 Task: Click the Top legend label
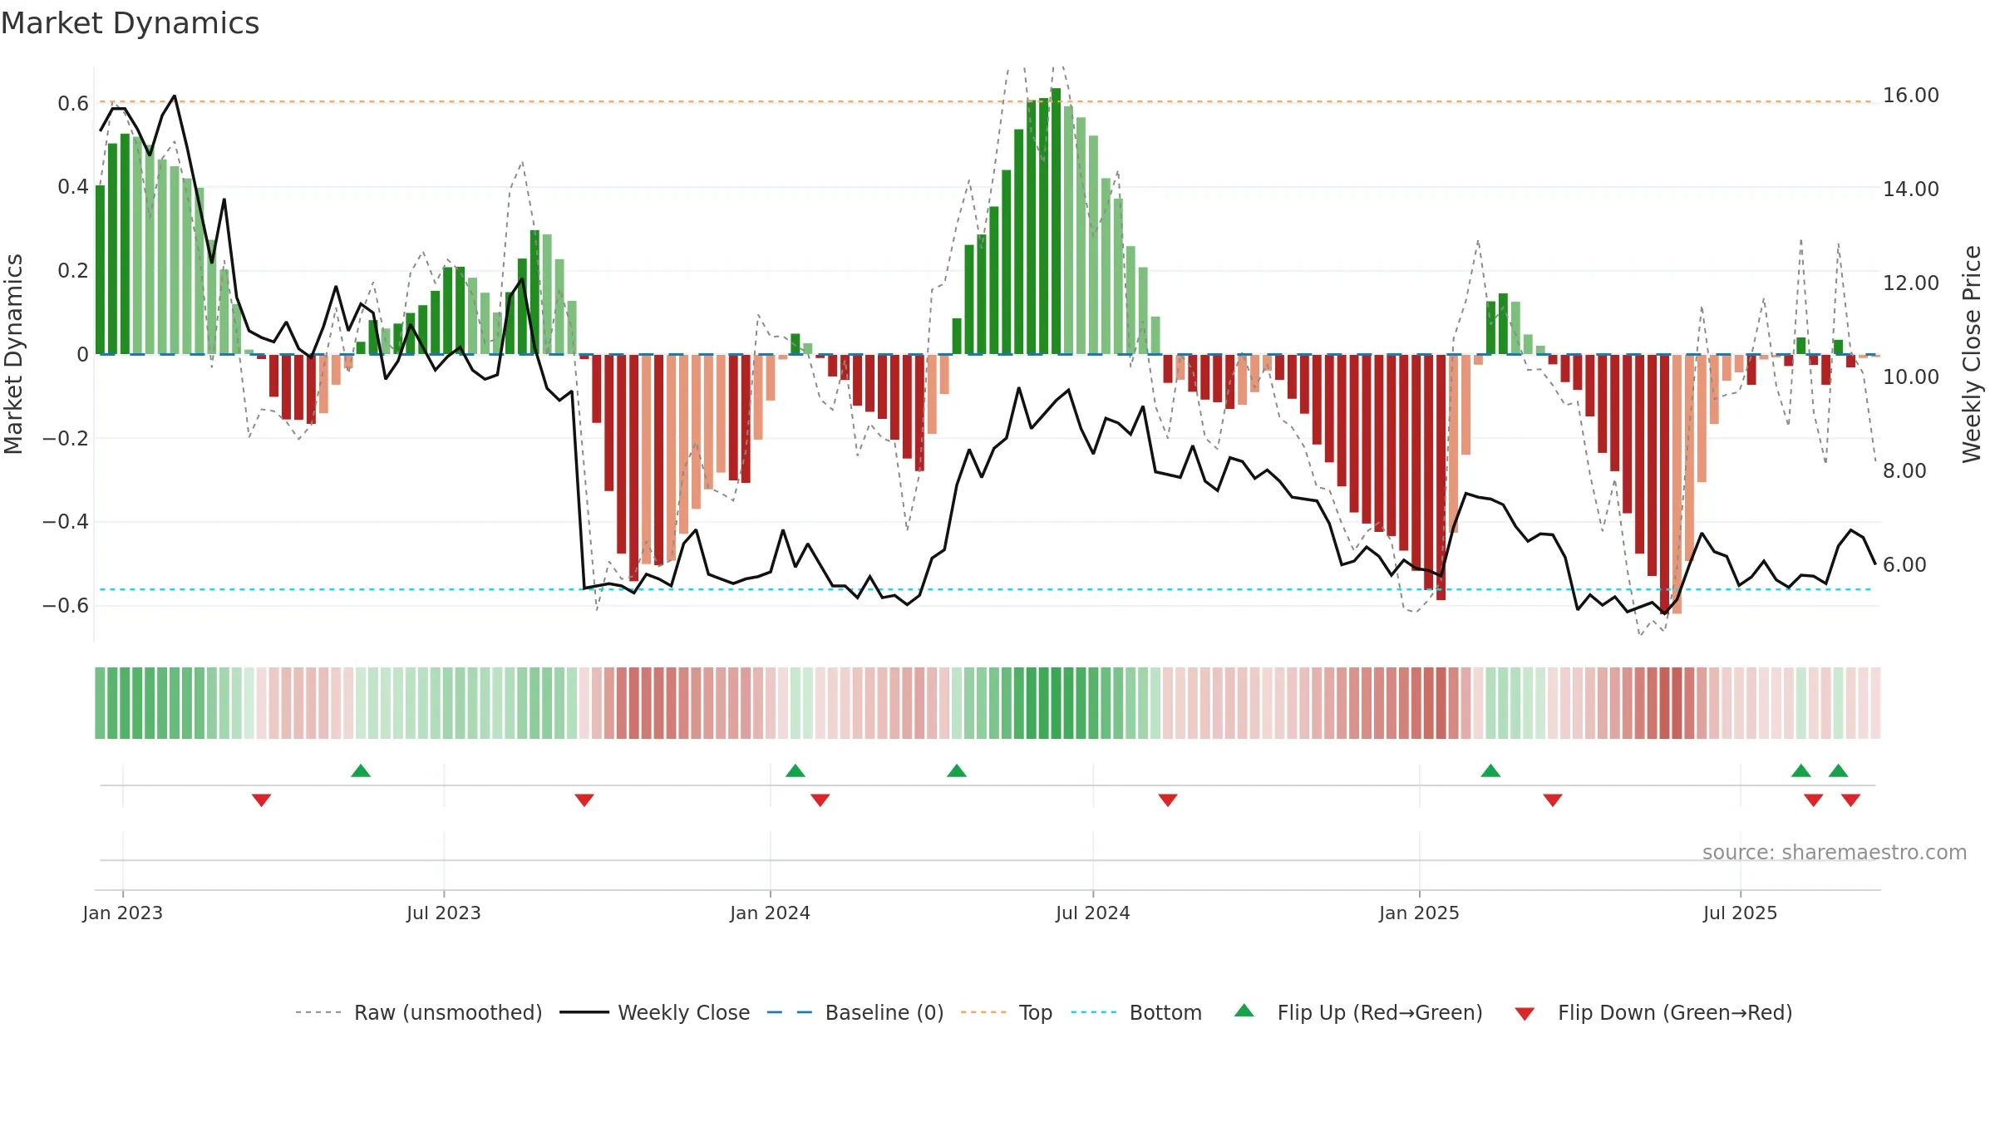(1036, 1012)
